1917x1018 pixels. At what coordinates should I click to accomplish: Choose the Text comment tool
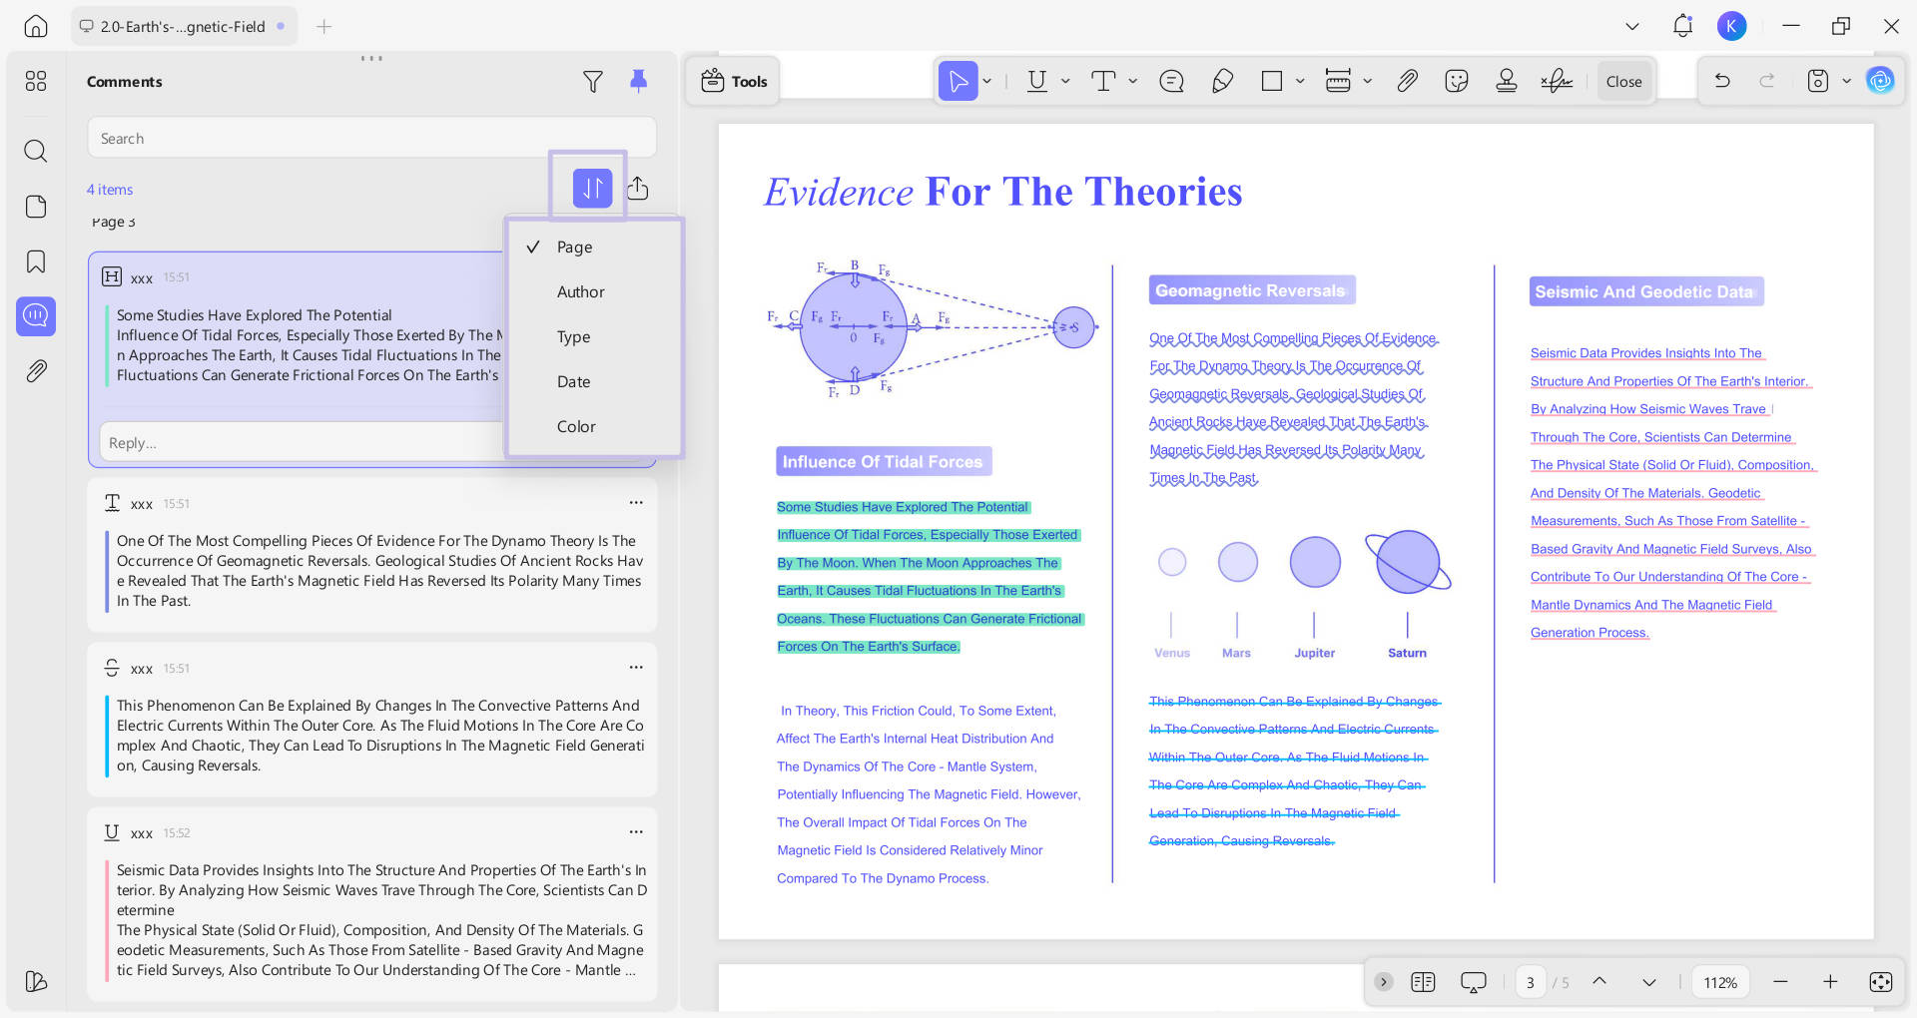[1103, 81]
